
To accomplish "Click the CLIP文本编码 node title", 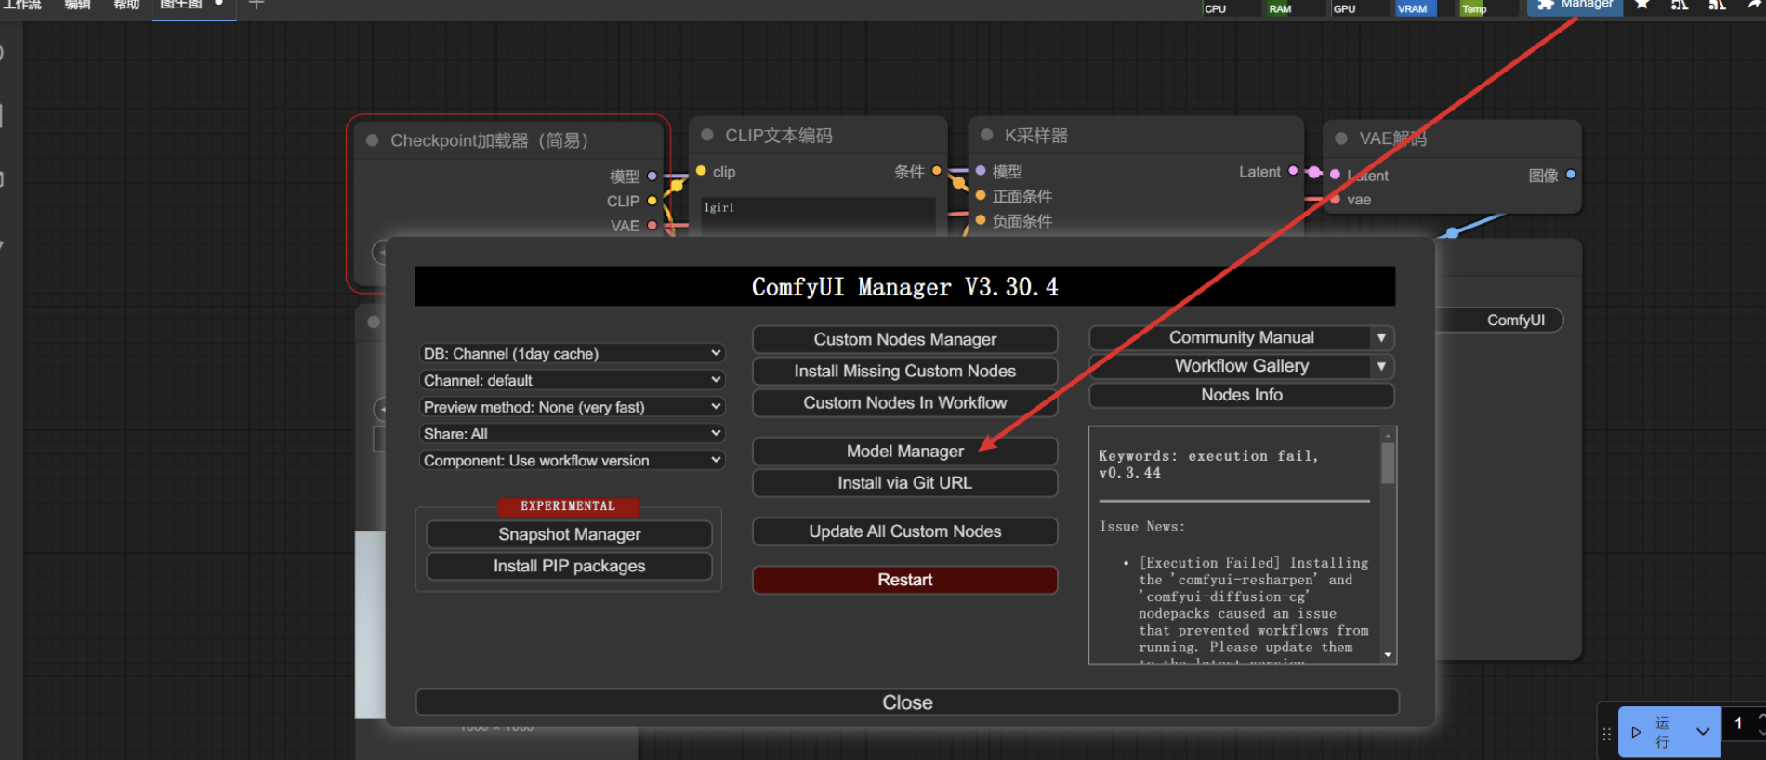I will click(779, 136).
